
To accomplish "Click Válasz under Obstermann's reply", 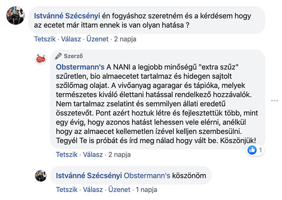I will (x=94, y=154).
